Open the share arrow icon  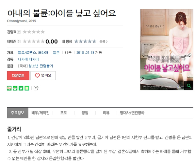pos(36,88)
